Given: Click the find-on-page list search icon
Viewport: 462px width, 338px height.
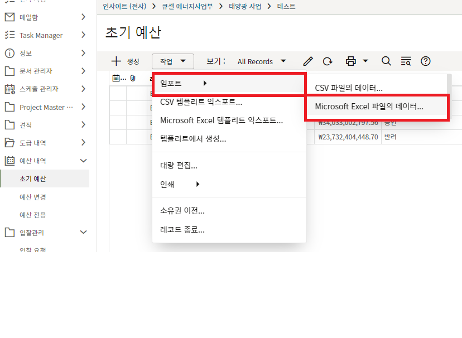Looking at the screenshot, I should coord(406,61).
